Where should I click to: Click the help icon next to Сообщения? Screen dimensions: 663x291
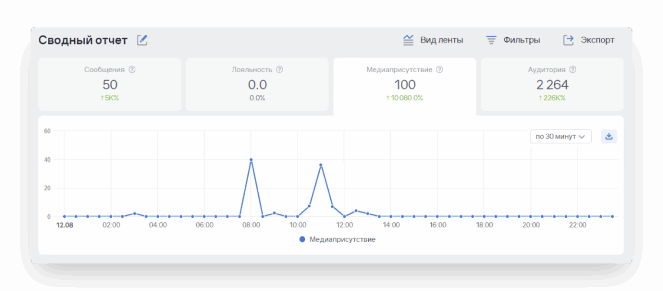coord(132,70)
